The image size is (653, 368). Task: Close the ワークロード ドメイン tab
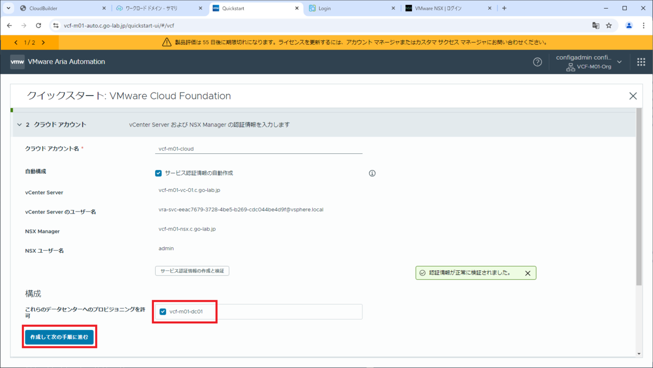coord(200,8)
